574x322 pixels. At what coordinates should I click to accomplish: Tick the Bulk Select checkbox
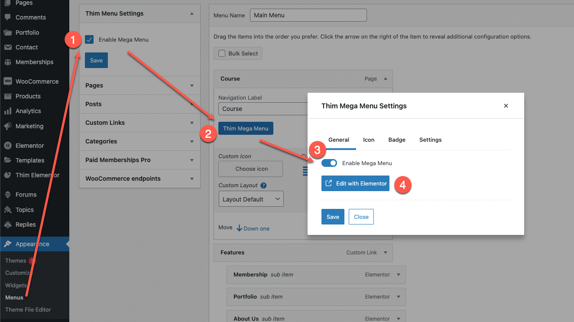tap(222, 53)
